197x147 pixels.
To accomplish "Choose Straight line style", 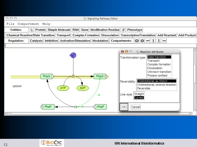I will click(x=139, y=94).
